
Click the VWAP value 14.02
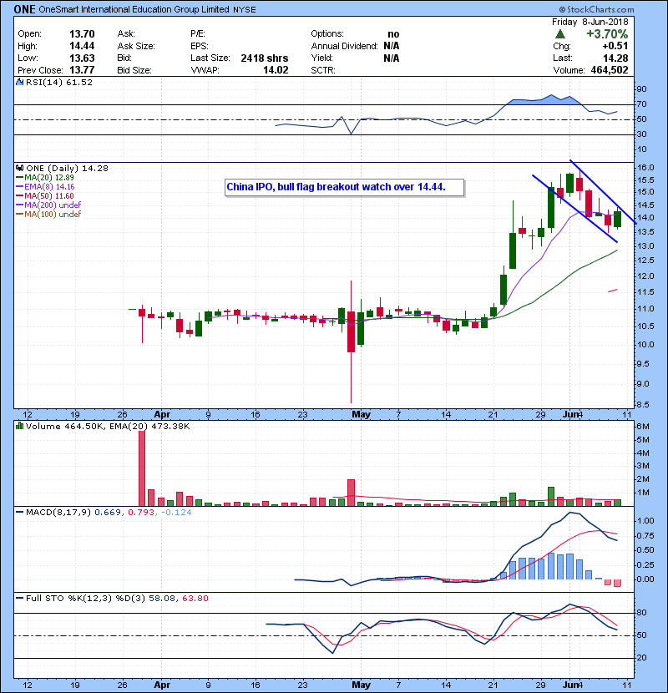click(x=276, y=70)
